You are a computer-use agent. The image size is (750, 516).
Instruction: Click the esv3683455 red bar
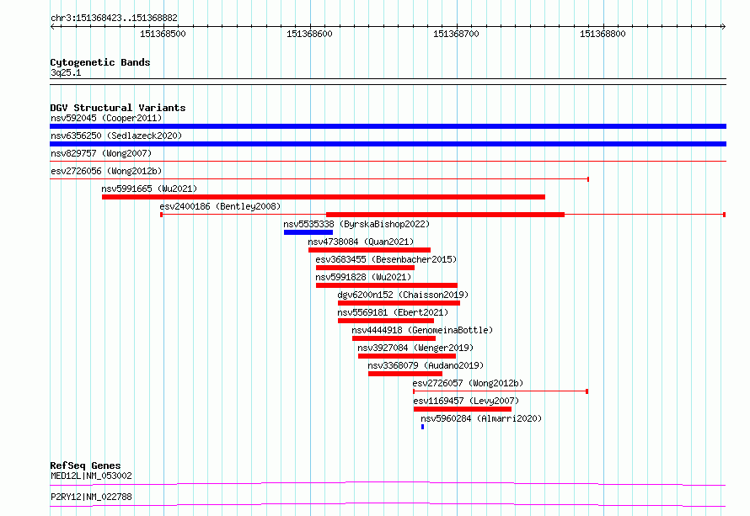pyautogui.click(x=365, y=268)
